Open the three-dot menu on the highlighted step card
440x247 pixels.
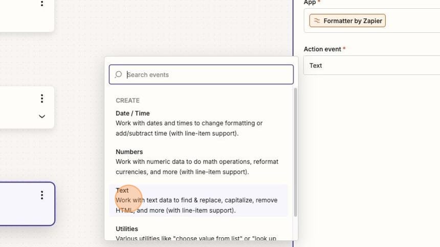pyautogui.click(x=42, y=195)
